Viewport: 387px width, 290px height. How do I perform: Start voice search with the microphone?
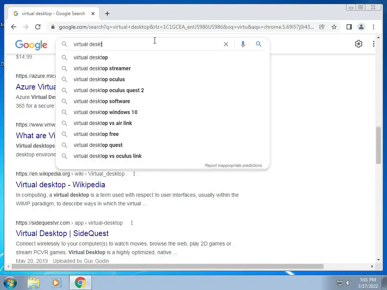tap(243, 44)
